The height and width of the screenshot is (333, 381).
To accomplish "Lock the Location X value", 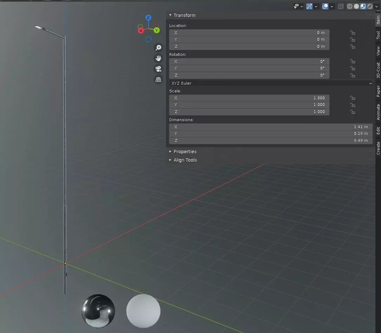I will (353, 33).
